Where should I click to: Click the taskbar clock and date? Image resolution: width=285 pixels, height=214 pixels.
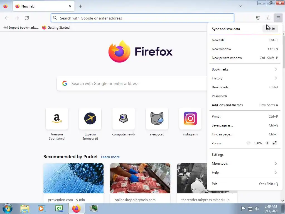[x=271, y=209]
